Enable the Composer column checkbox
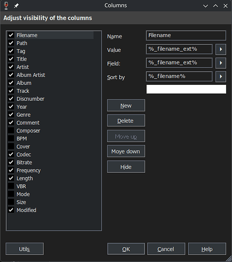Viewport: 232px width, 262px height. tap(11, 130)
